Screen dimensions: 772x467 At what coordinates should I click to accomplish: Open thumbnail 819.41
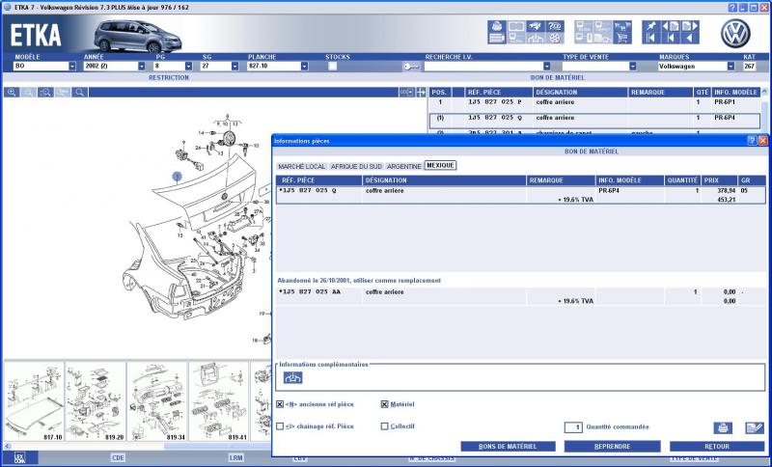pos(219,401)
